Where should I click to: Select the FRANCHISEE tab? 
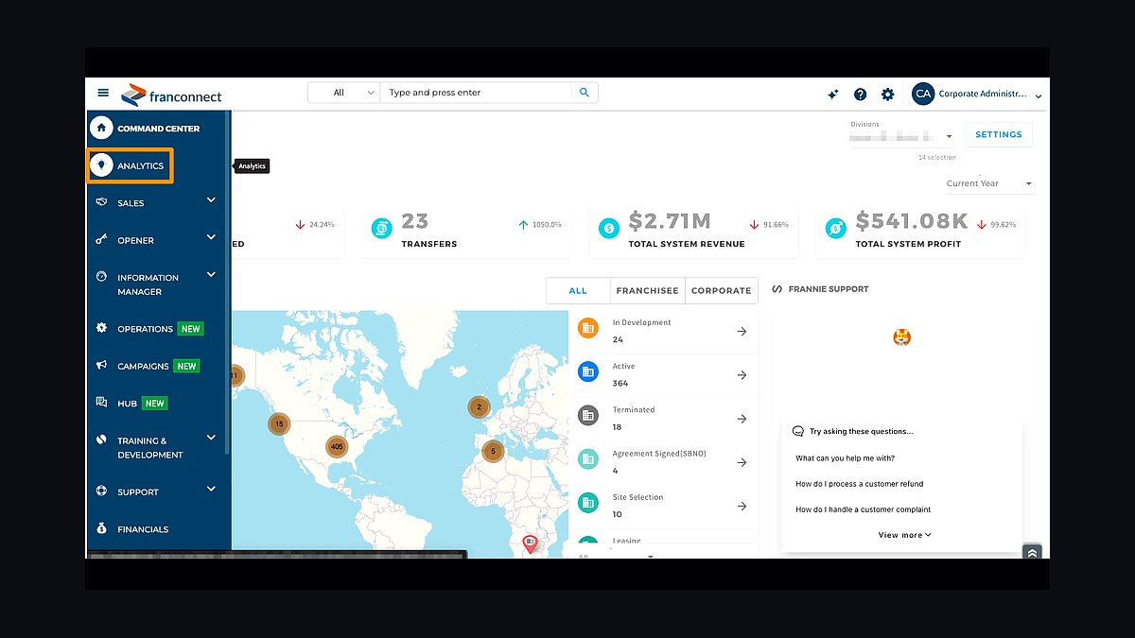pos(647,290)
